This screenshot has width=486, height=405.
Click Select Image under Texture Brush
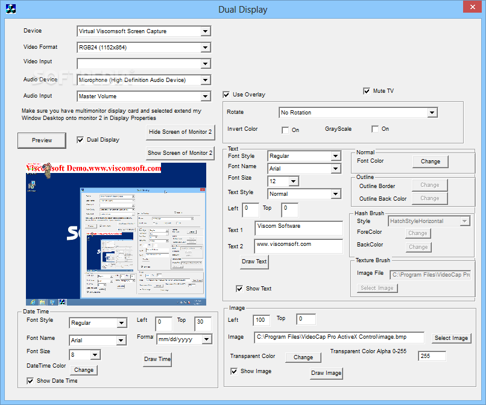[x=377, y=288]
